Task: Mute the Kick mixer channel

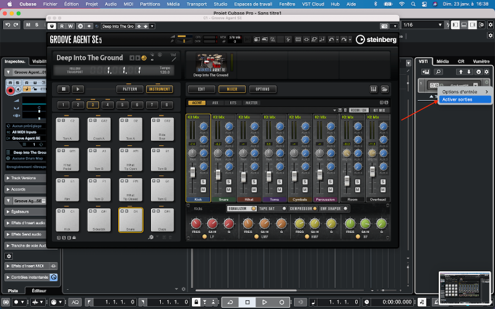Action: point(203,190)
